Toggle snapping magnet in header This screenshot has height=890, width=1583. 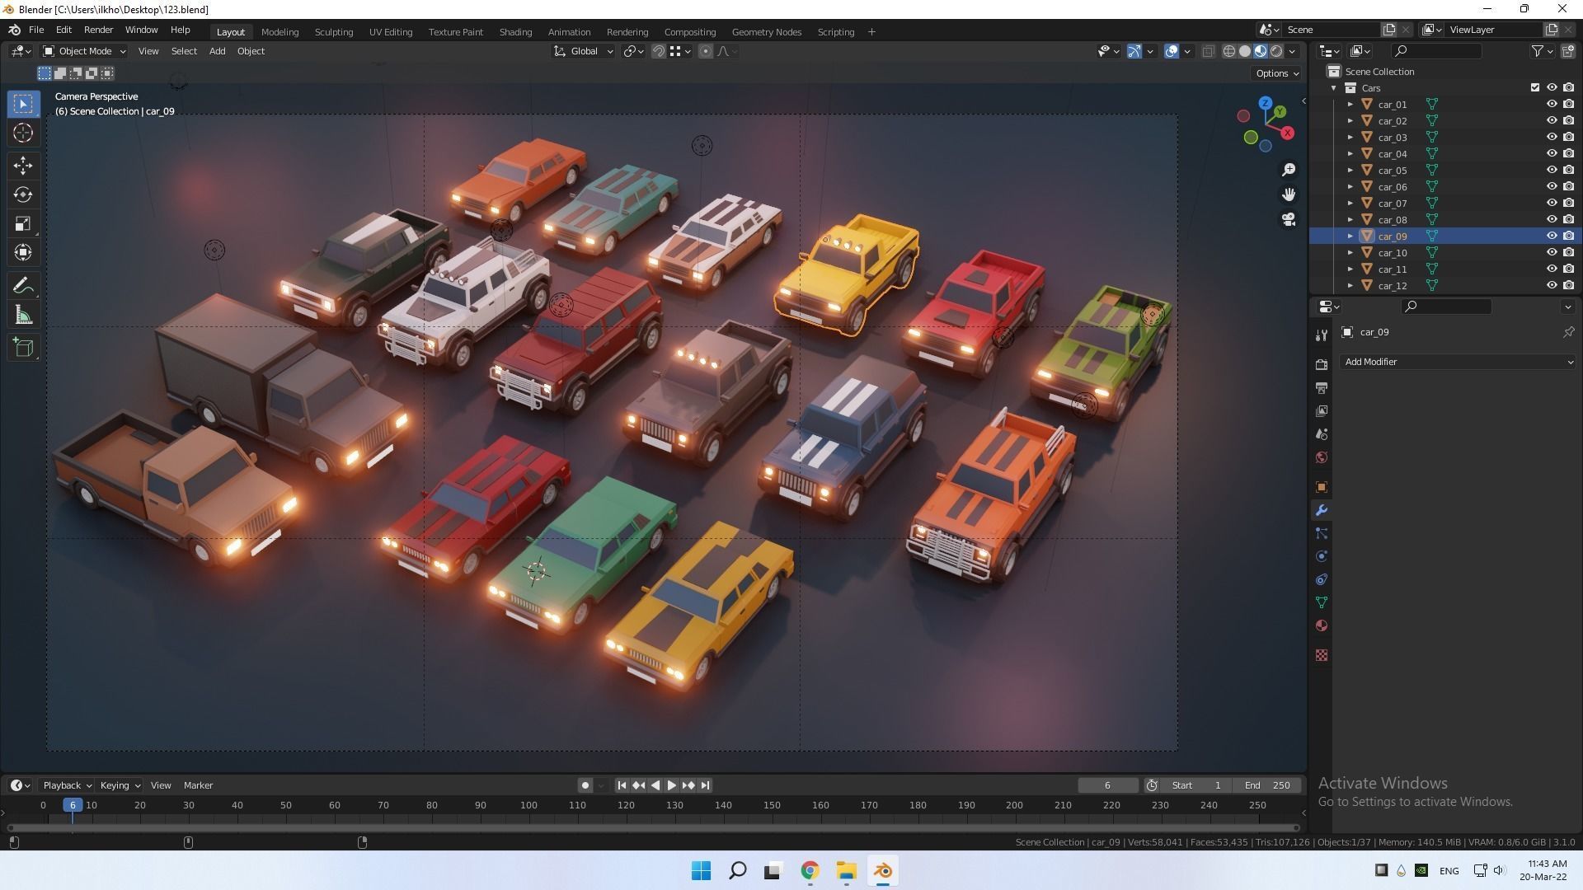659,51
